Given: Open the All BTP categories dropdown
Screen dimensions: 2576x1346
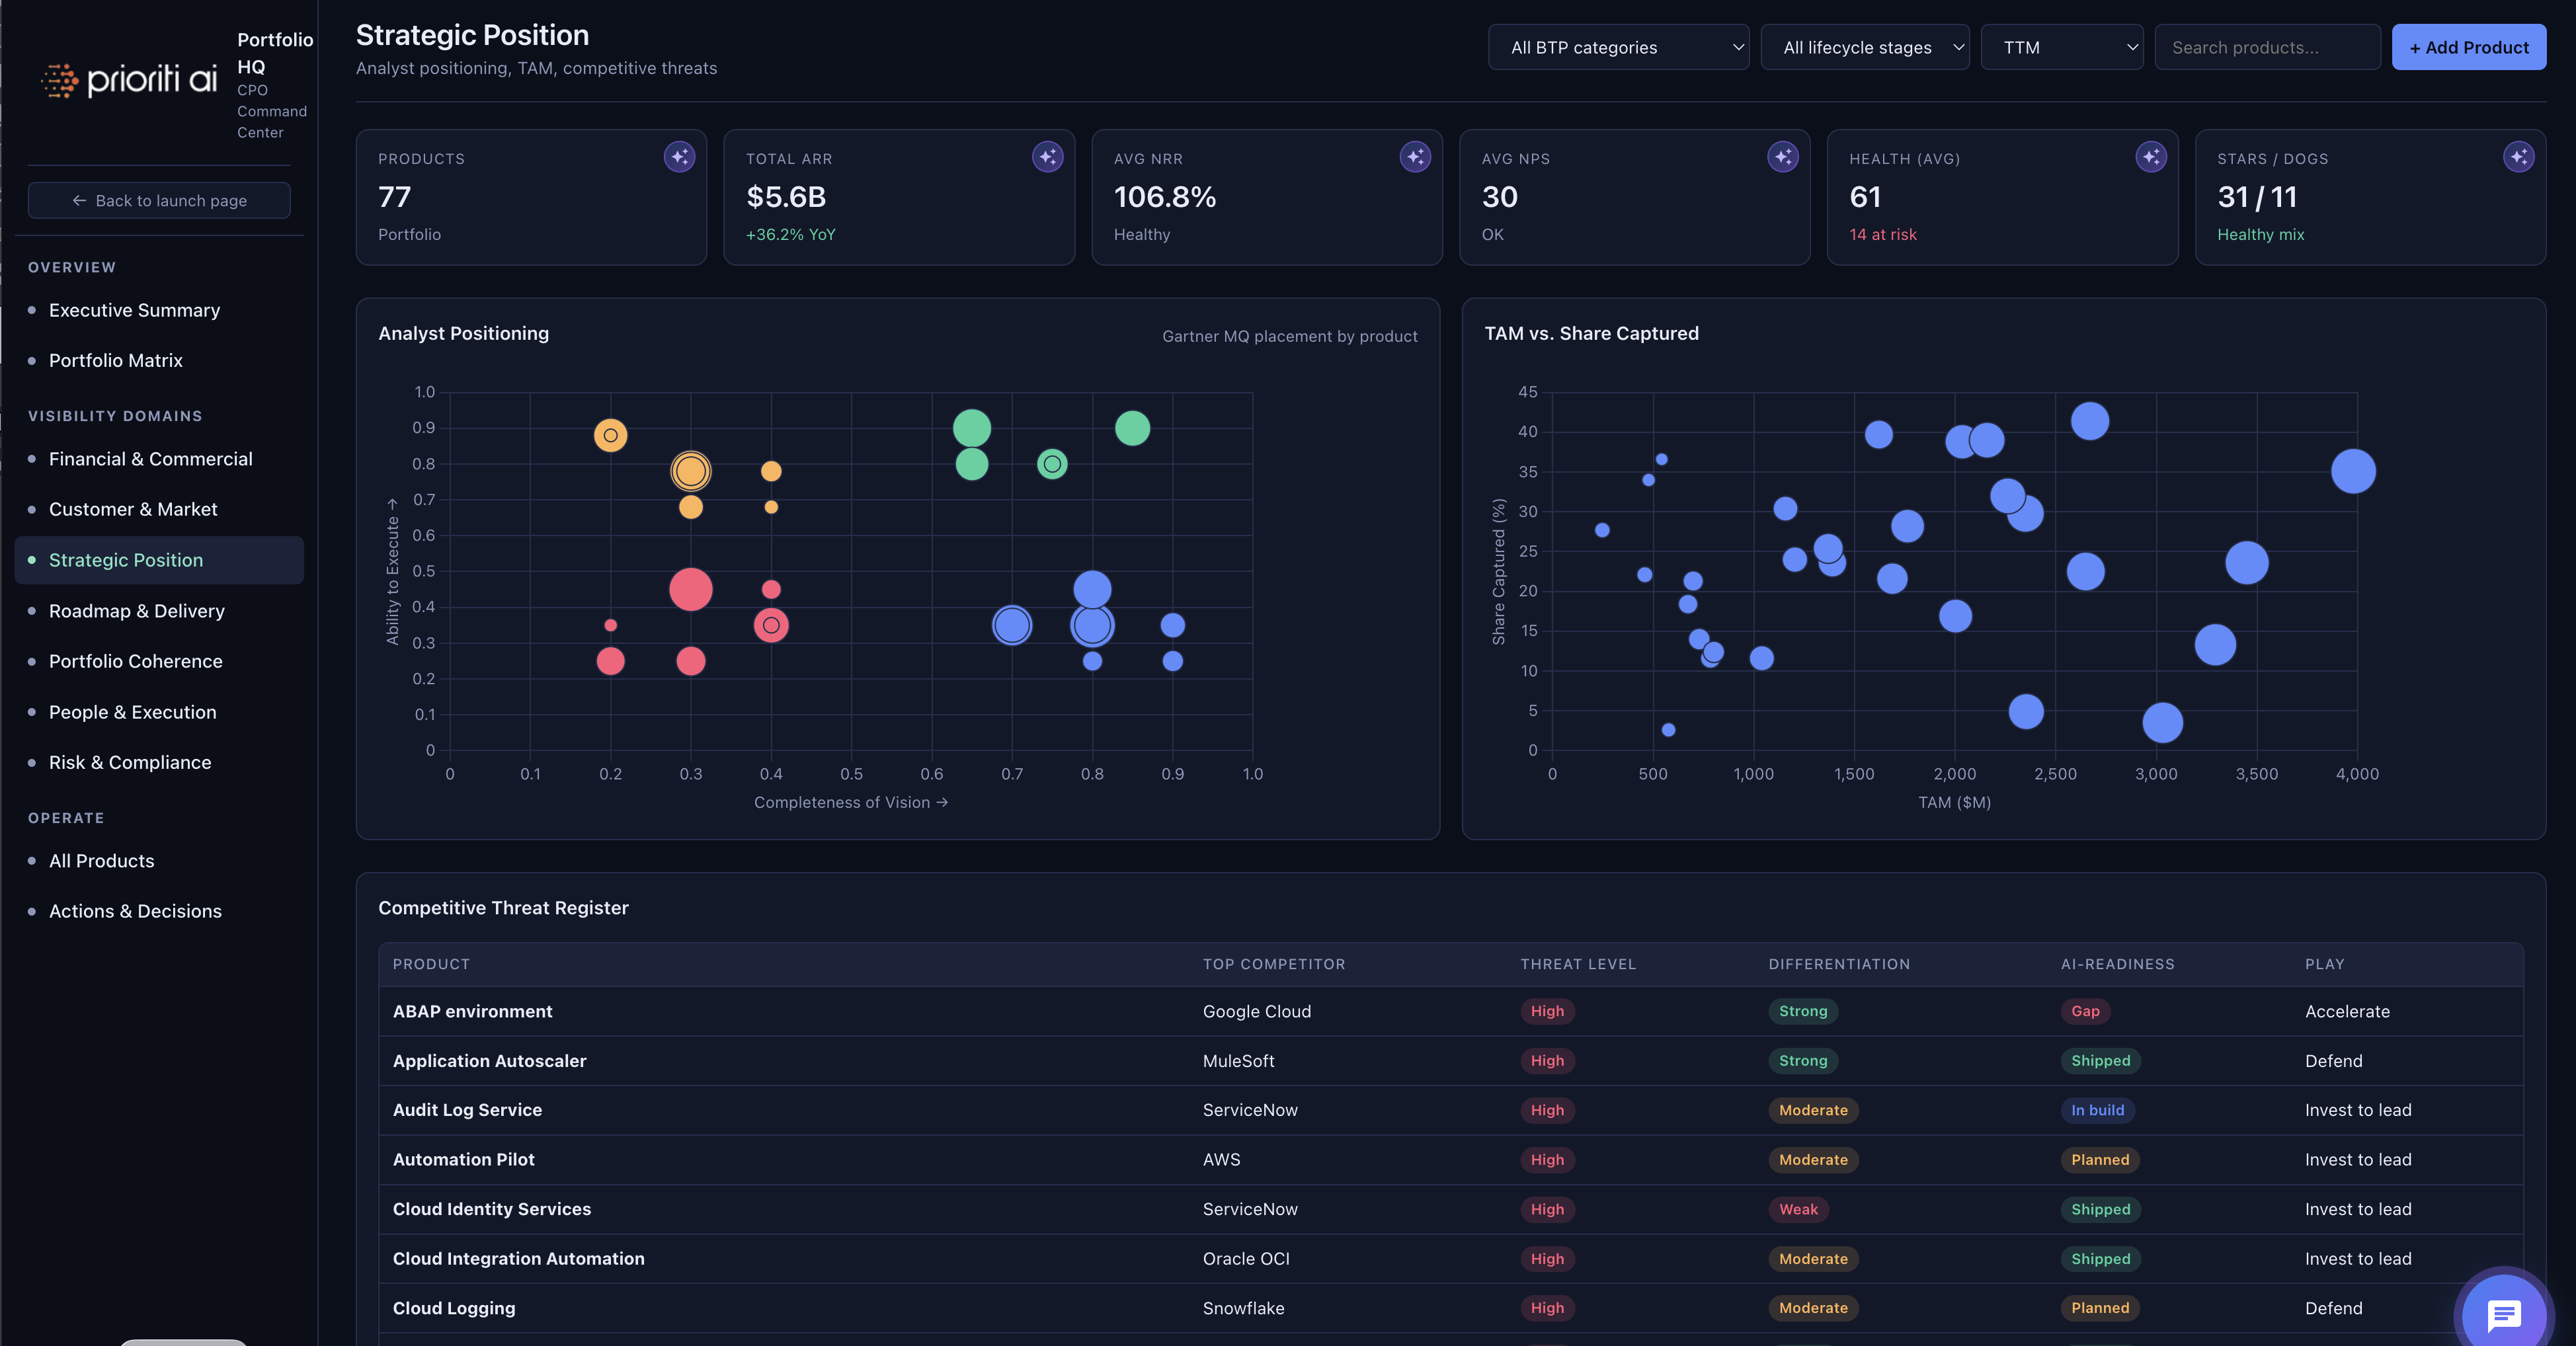Looking at the screenshot, I should click(x=1618, y=47).
